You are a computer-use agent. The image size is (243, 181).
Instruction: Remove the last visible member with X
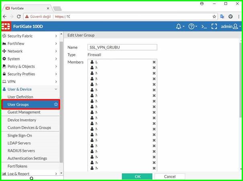click(154, 168)
